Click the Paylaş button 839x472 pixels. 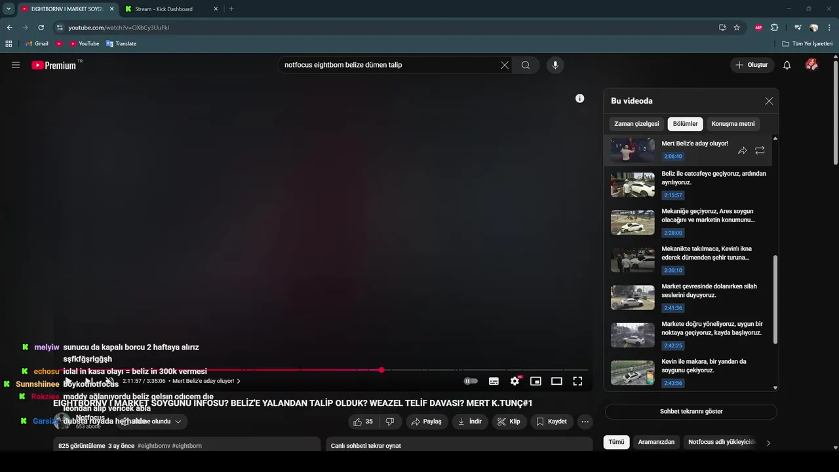(x=426, y=422)
